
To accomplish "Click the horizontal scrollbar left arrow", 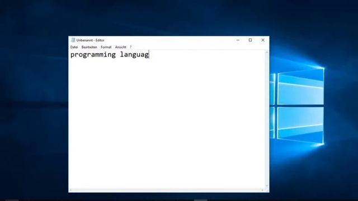I will tap(71, 190).
